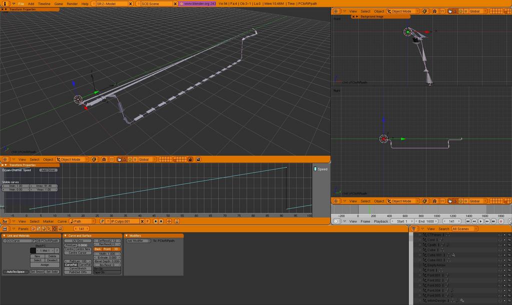Open the Playback menu in Timeline

(380, 221)
